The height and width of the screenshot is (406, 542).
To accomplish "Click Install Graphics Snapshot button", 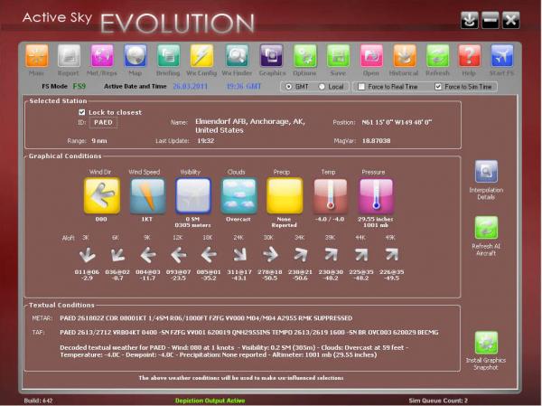I will point(486,343).
